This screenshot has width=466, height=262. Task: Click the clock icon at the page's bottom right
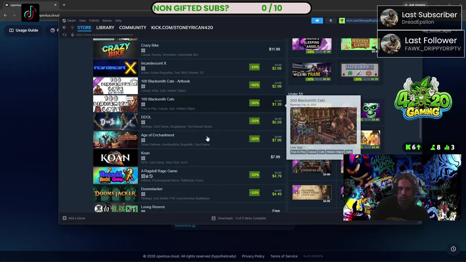click(x=453, y=249)
